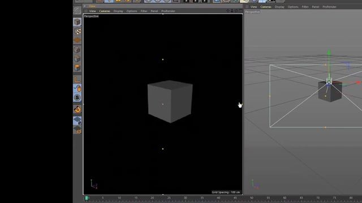Open Cameras menu in left viewport

[x=105, y=11]
